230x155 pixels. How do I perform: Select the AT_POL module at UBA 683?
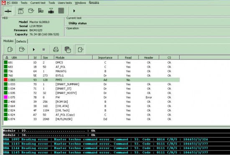click(92, 67)
